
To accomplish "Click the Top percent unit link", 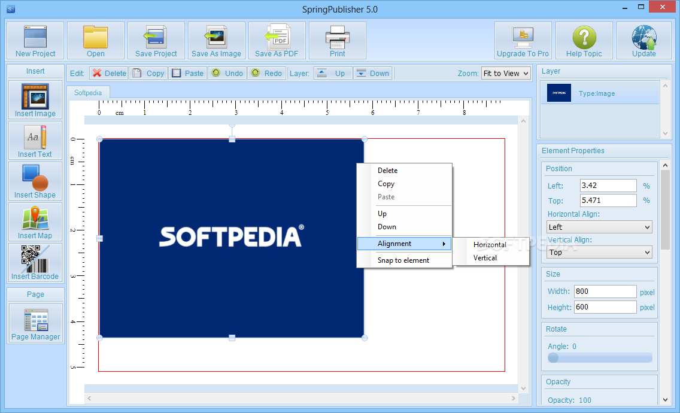I will point(646,201).
